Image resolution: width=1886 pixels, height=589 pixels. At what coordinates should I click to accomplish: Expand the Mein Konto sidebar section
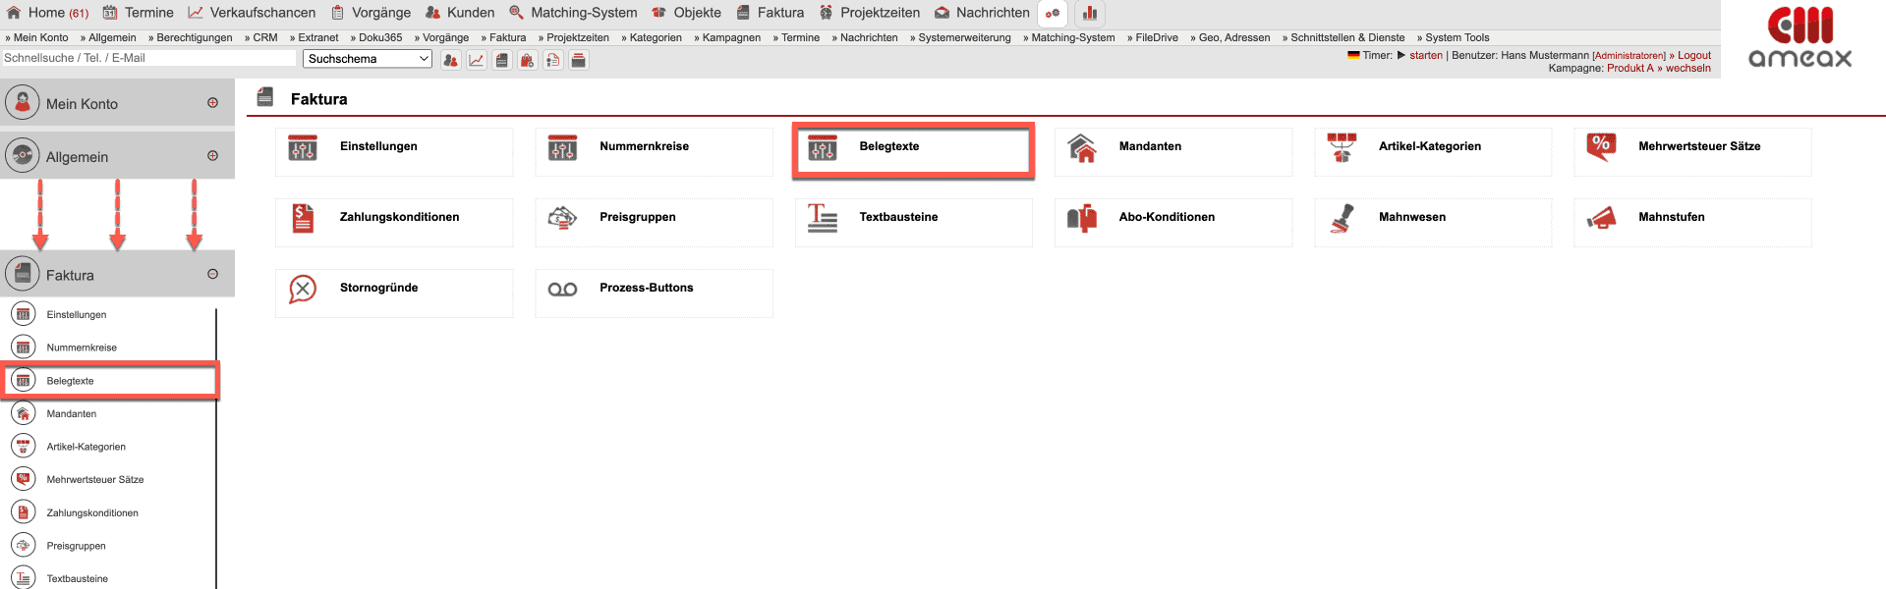pyautogui.click(x=212, y=103)
